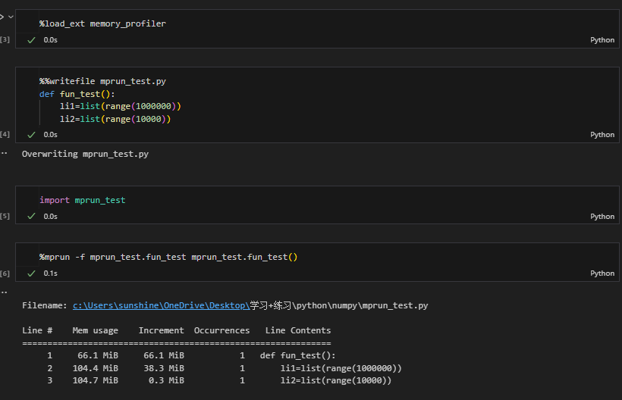Click 66.1 MiB value in Mem usage column
The height and width of the screenshot is (400, 622).
(98, 355)
